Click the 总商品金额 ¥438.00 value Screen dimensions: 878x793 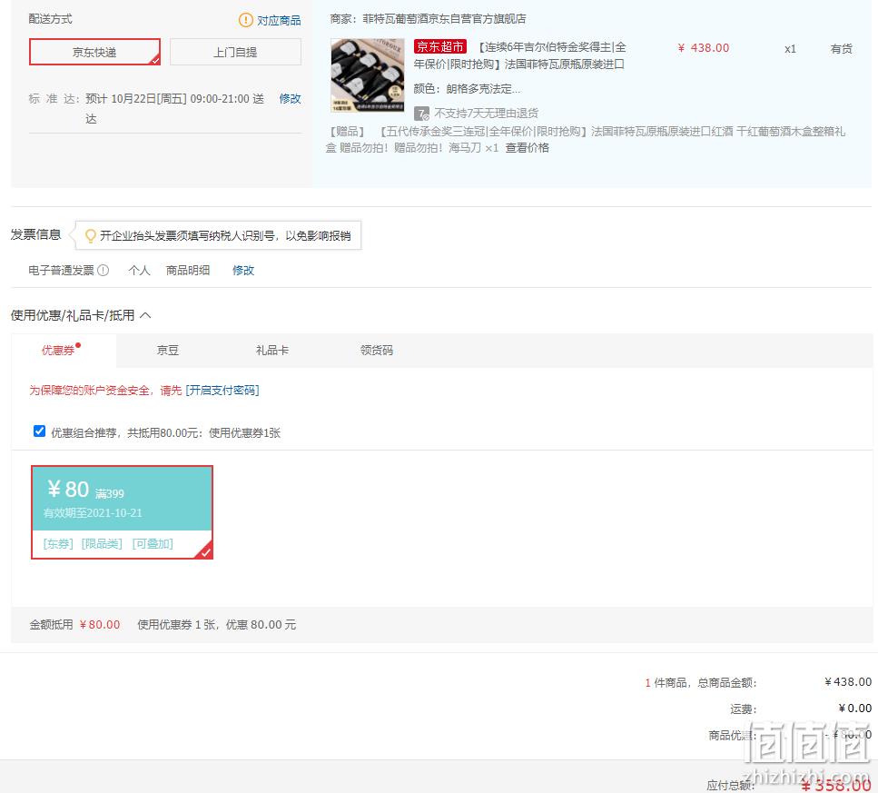coord(848,682)
